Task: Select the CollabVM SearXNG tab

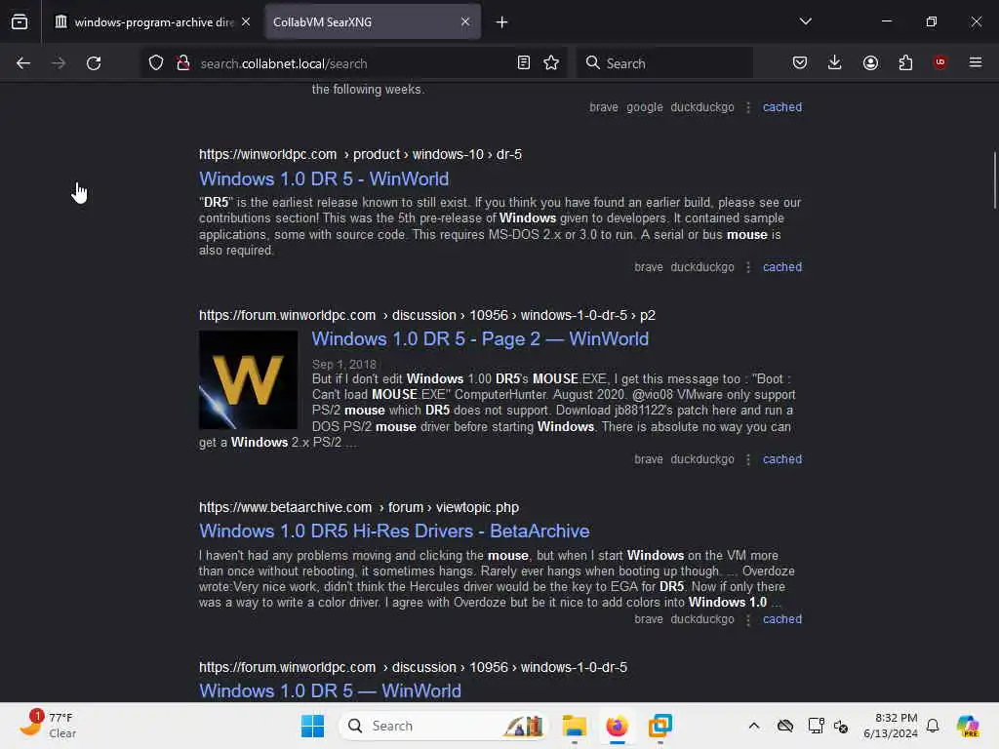Action: (x=373, y=22)
